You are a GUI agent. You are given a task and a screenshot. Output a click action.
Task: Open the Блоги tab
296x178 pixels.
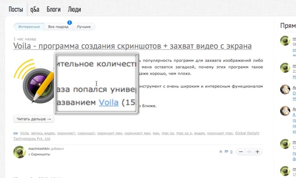(54, 9)
